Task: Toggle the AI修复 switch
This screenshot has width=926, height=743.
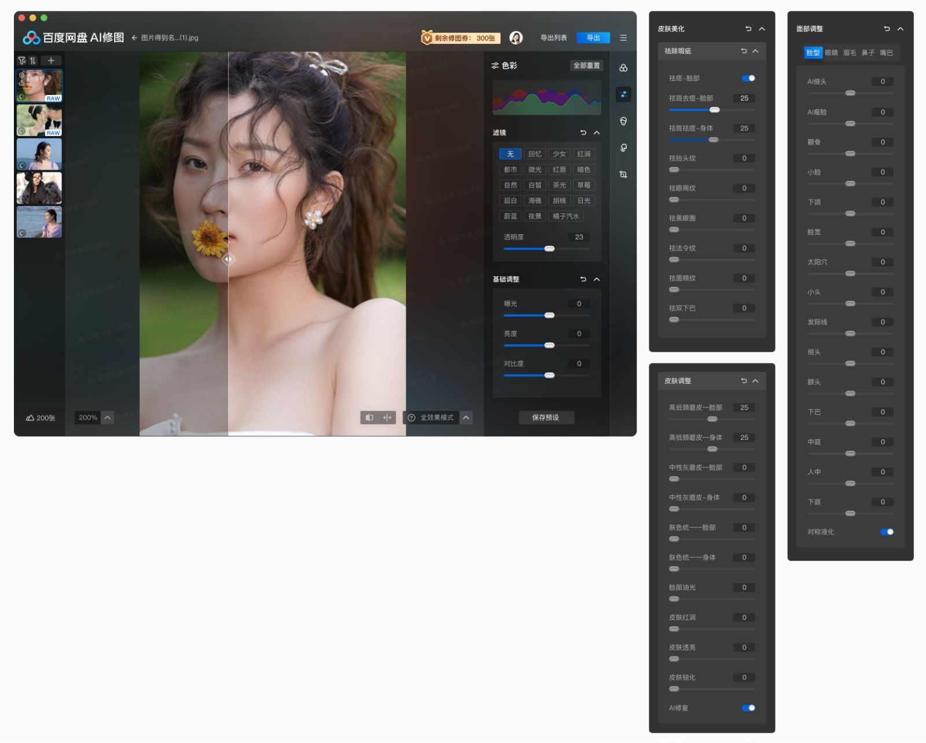Action: [x=748, y=708]
